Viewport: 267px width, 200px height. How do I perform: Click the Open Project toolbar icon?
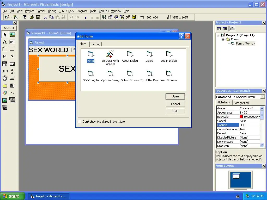coord(32,17)
